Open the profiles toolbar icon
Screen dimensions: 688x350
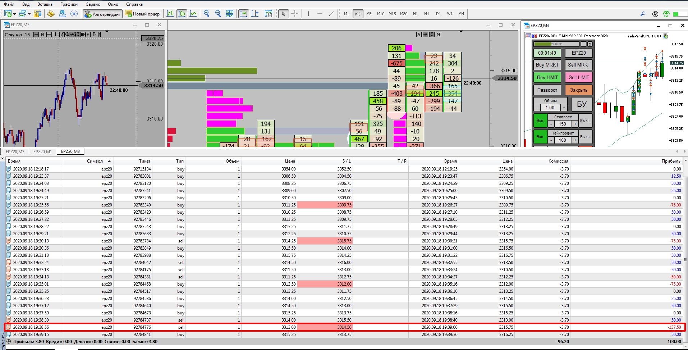pyautogui.click(x=23, y=14)
